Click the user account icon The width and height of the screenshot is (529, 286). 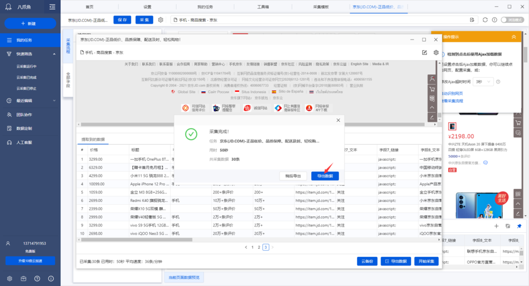(x=8, y=243)
